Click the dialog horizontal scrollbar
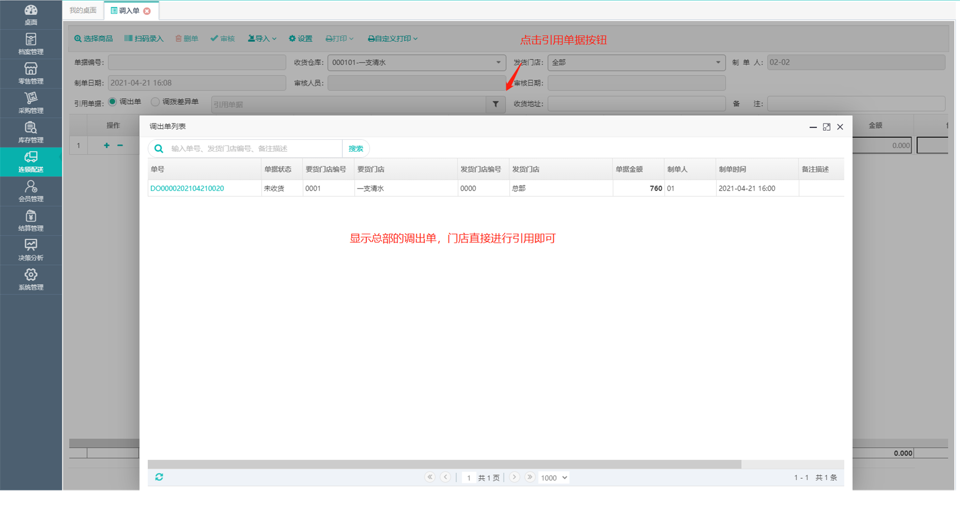 coord(444,464)
